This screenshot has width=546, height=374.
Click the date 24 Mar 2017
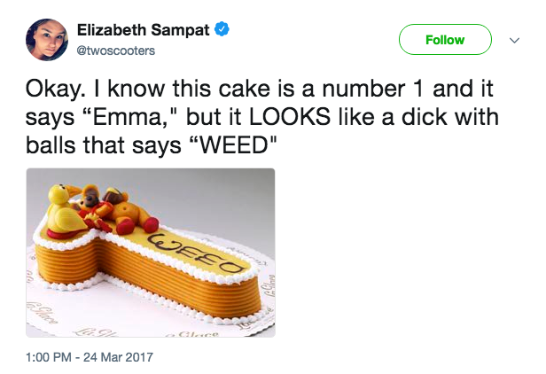click(x=120, y=357)
